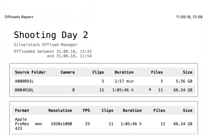Click the 1:57 min duration value

[x=124, y=81]
